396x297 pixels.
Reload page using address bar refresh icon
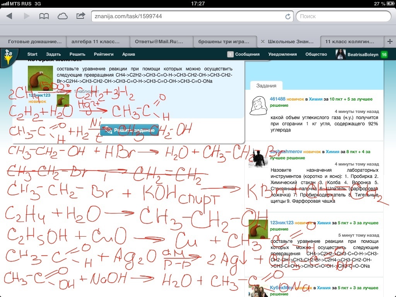288,17
